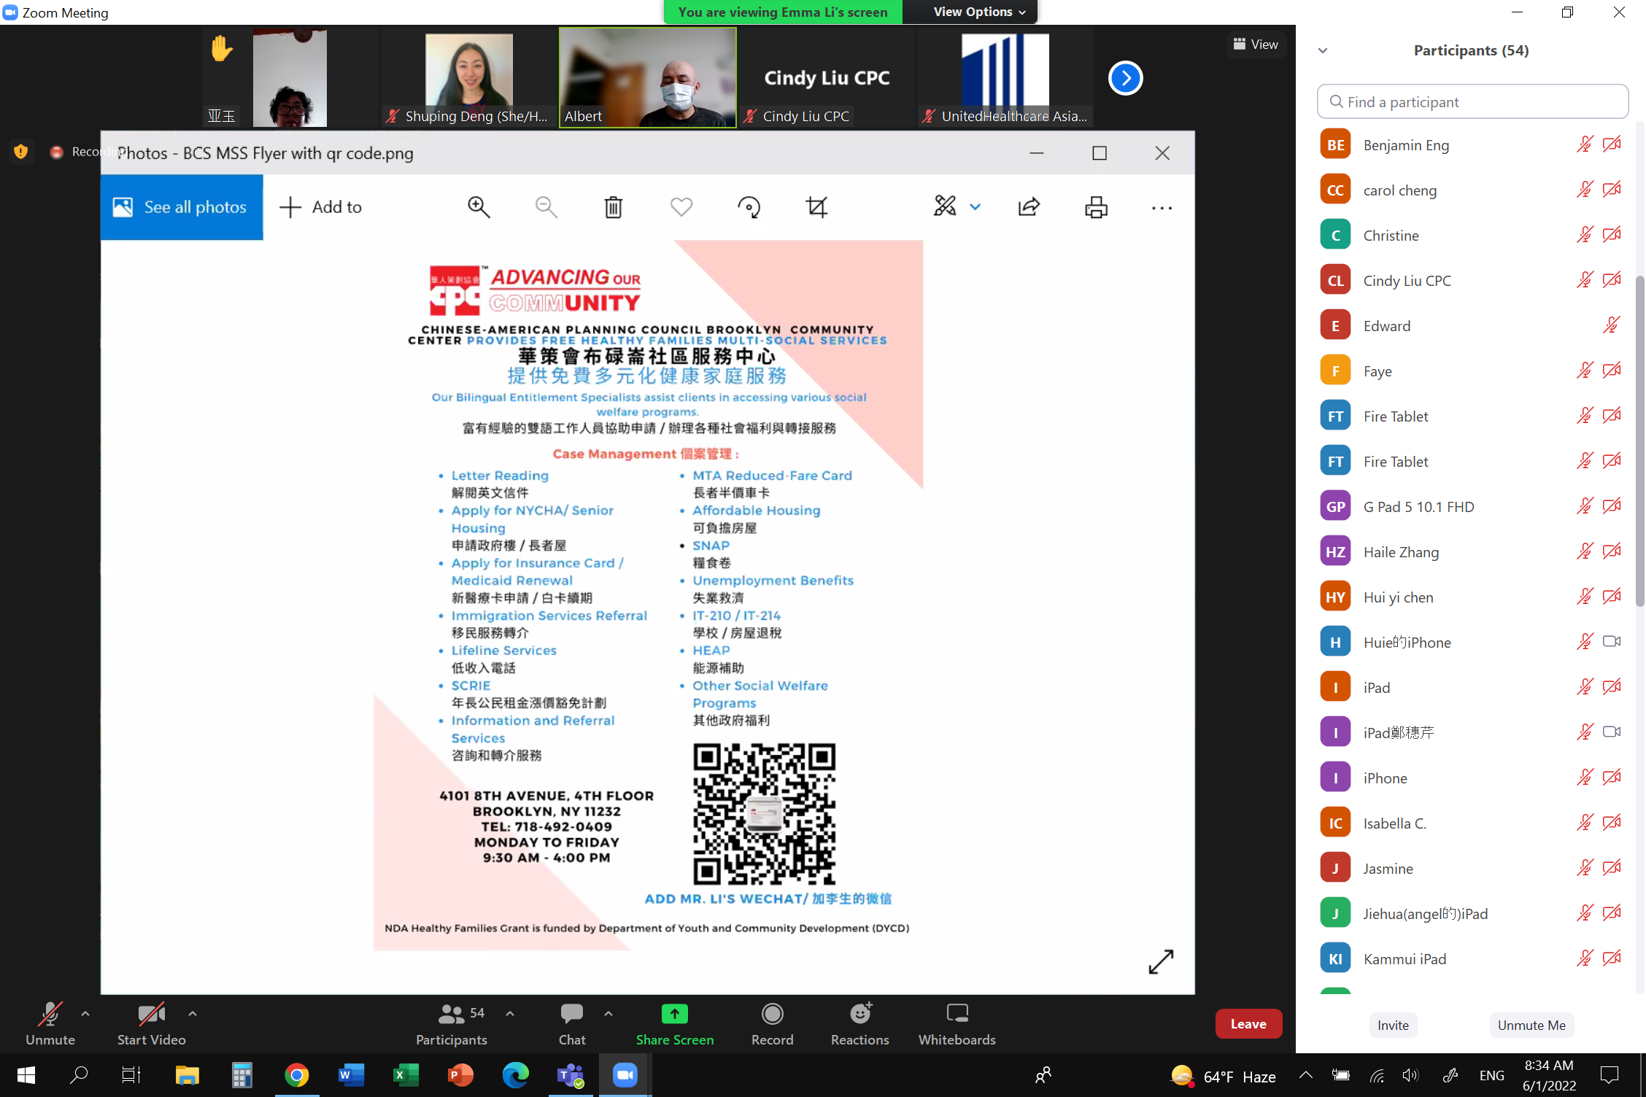
Task: Toggle Participants panel in Zoom toolbar
Action: pos(452,1024)
